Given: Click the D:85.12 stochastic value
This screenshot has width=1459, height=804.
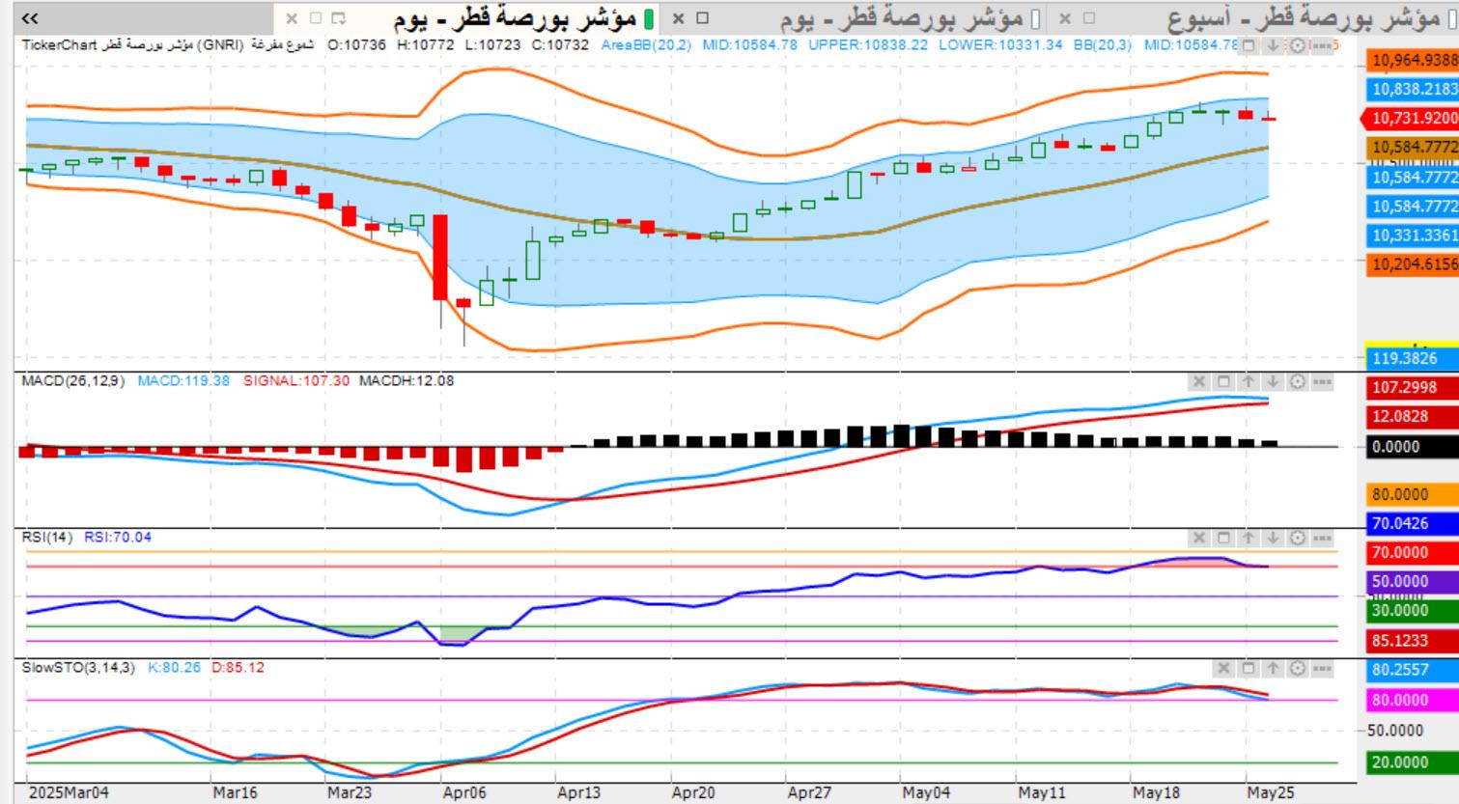Looking at the screenshot, I should 238,667.
